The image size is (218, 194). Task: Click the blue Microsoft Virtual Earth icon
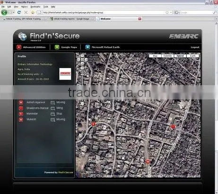[87, 47]
